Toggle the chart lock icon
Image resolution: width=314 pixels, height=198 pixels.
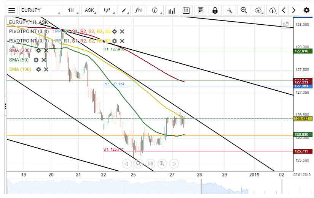click(215, 10)
